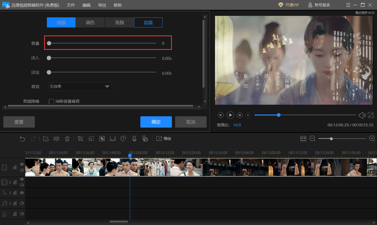377x225 pixels.
Task: Toggle visibility of the text track
Action: tap(22, 193)
